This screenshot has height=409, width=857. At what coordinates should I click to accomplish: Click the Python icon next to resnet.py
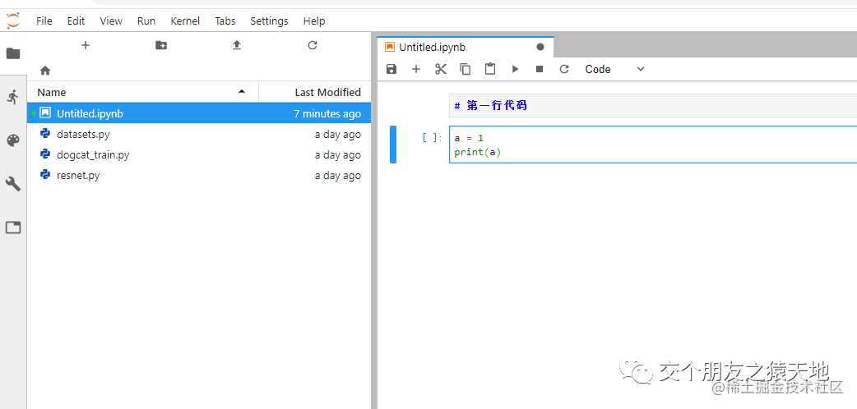45,175
